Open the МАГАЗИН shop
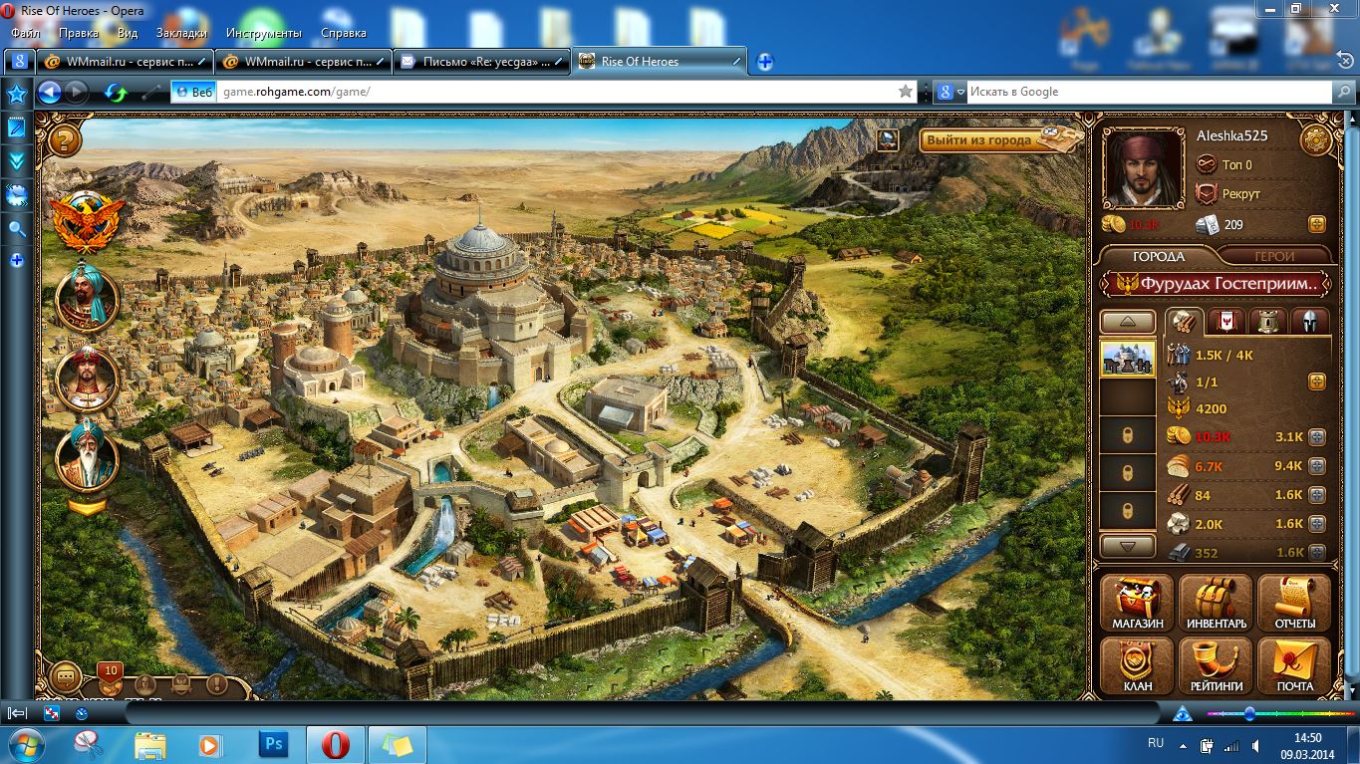Image resolution: width=1360 pixels, height=764 pixels. (1138, 604)
